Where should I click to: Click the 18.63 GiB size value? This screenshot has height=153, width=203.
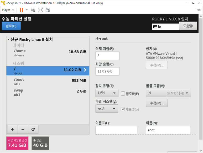77,52
